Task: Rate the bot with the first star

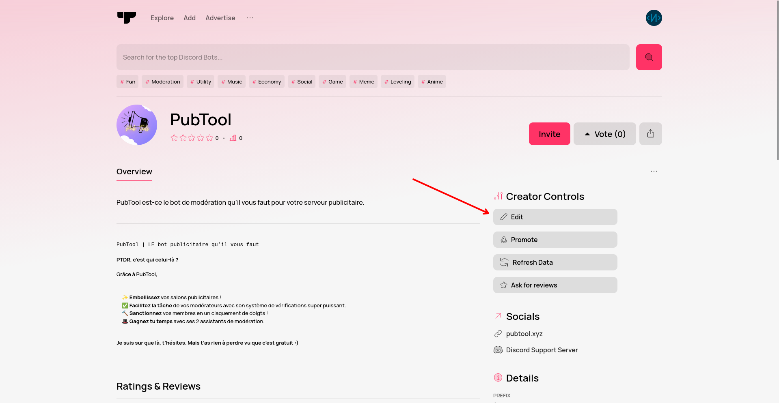Action: (x=174, y=138)
